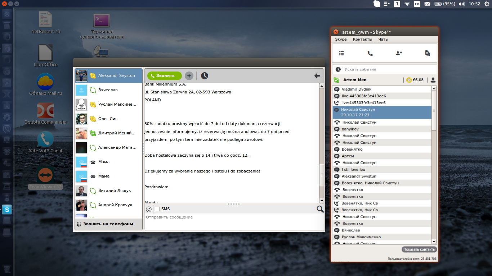492x276 pixels.
Task: Open the mail indicator in the top panel
Action: pos(427,4)
